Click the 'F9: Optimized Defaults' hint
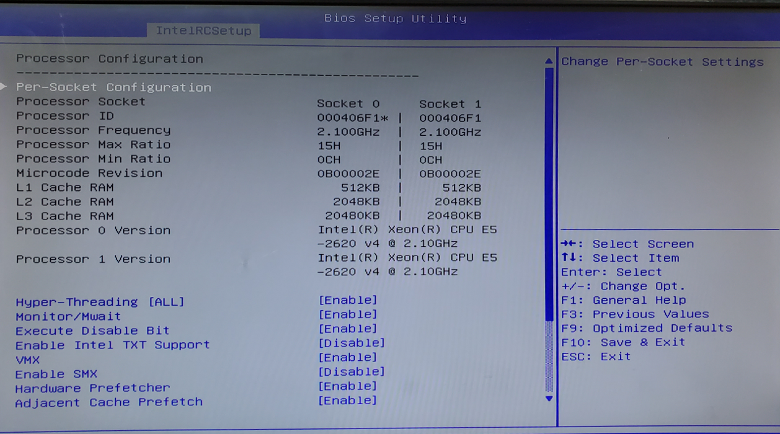 point(647,328)
